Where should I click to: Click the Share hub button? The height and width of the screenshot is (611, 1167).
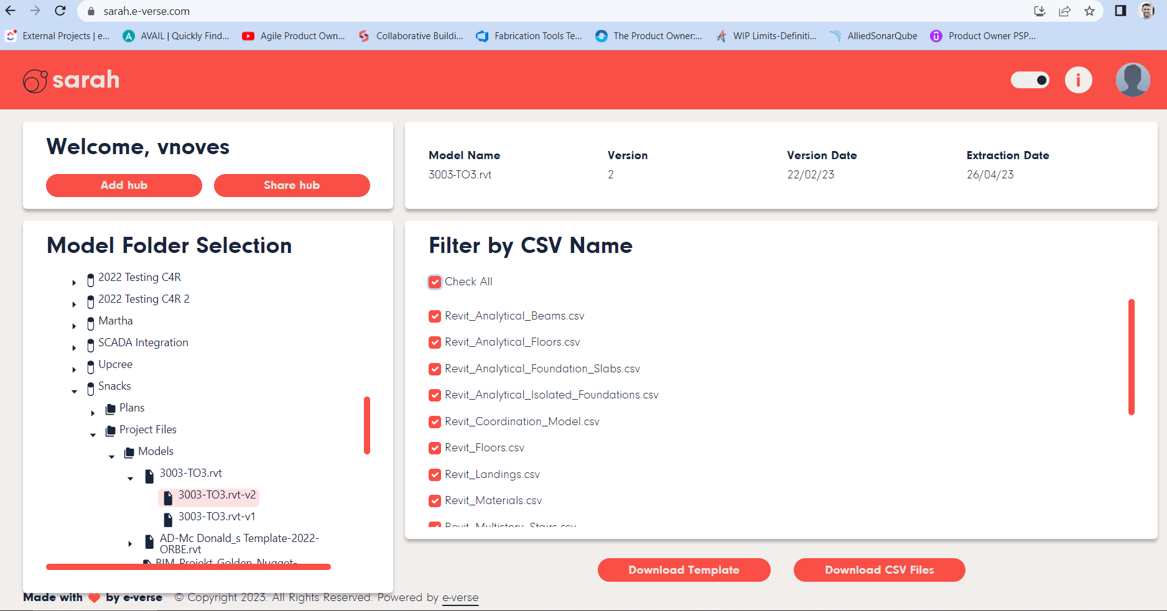(x=292, y=185)
